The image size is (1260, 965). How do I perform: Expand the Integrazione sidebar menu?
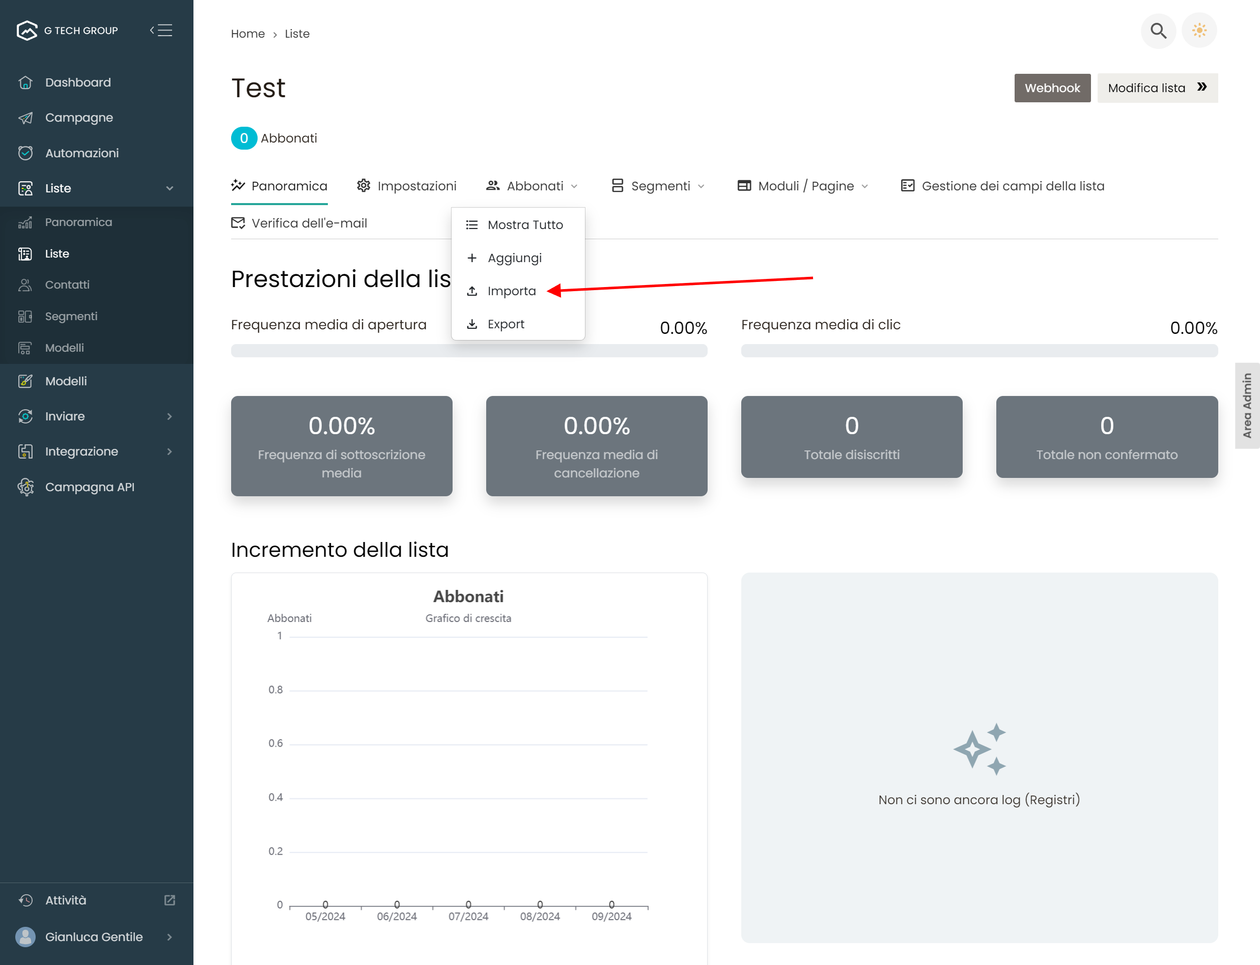[169, 451]
